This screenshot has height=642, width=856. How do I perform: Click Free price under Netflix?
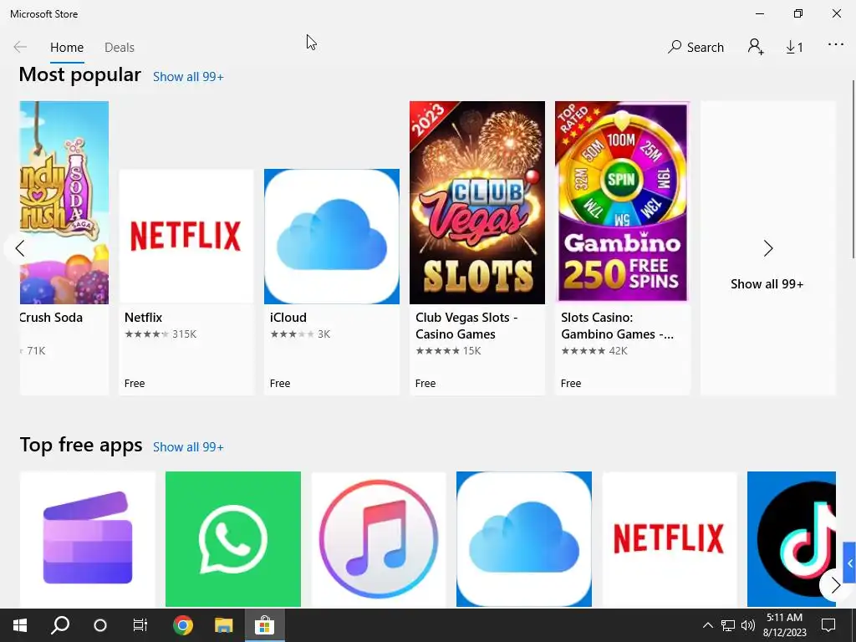(x=135, y=383)
